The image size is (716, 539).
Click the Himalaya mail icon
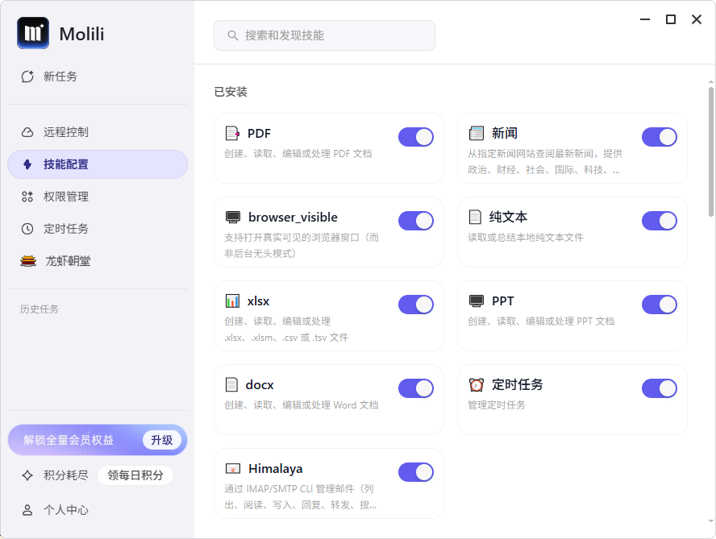click(233, 469)
